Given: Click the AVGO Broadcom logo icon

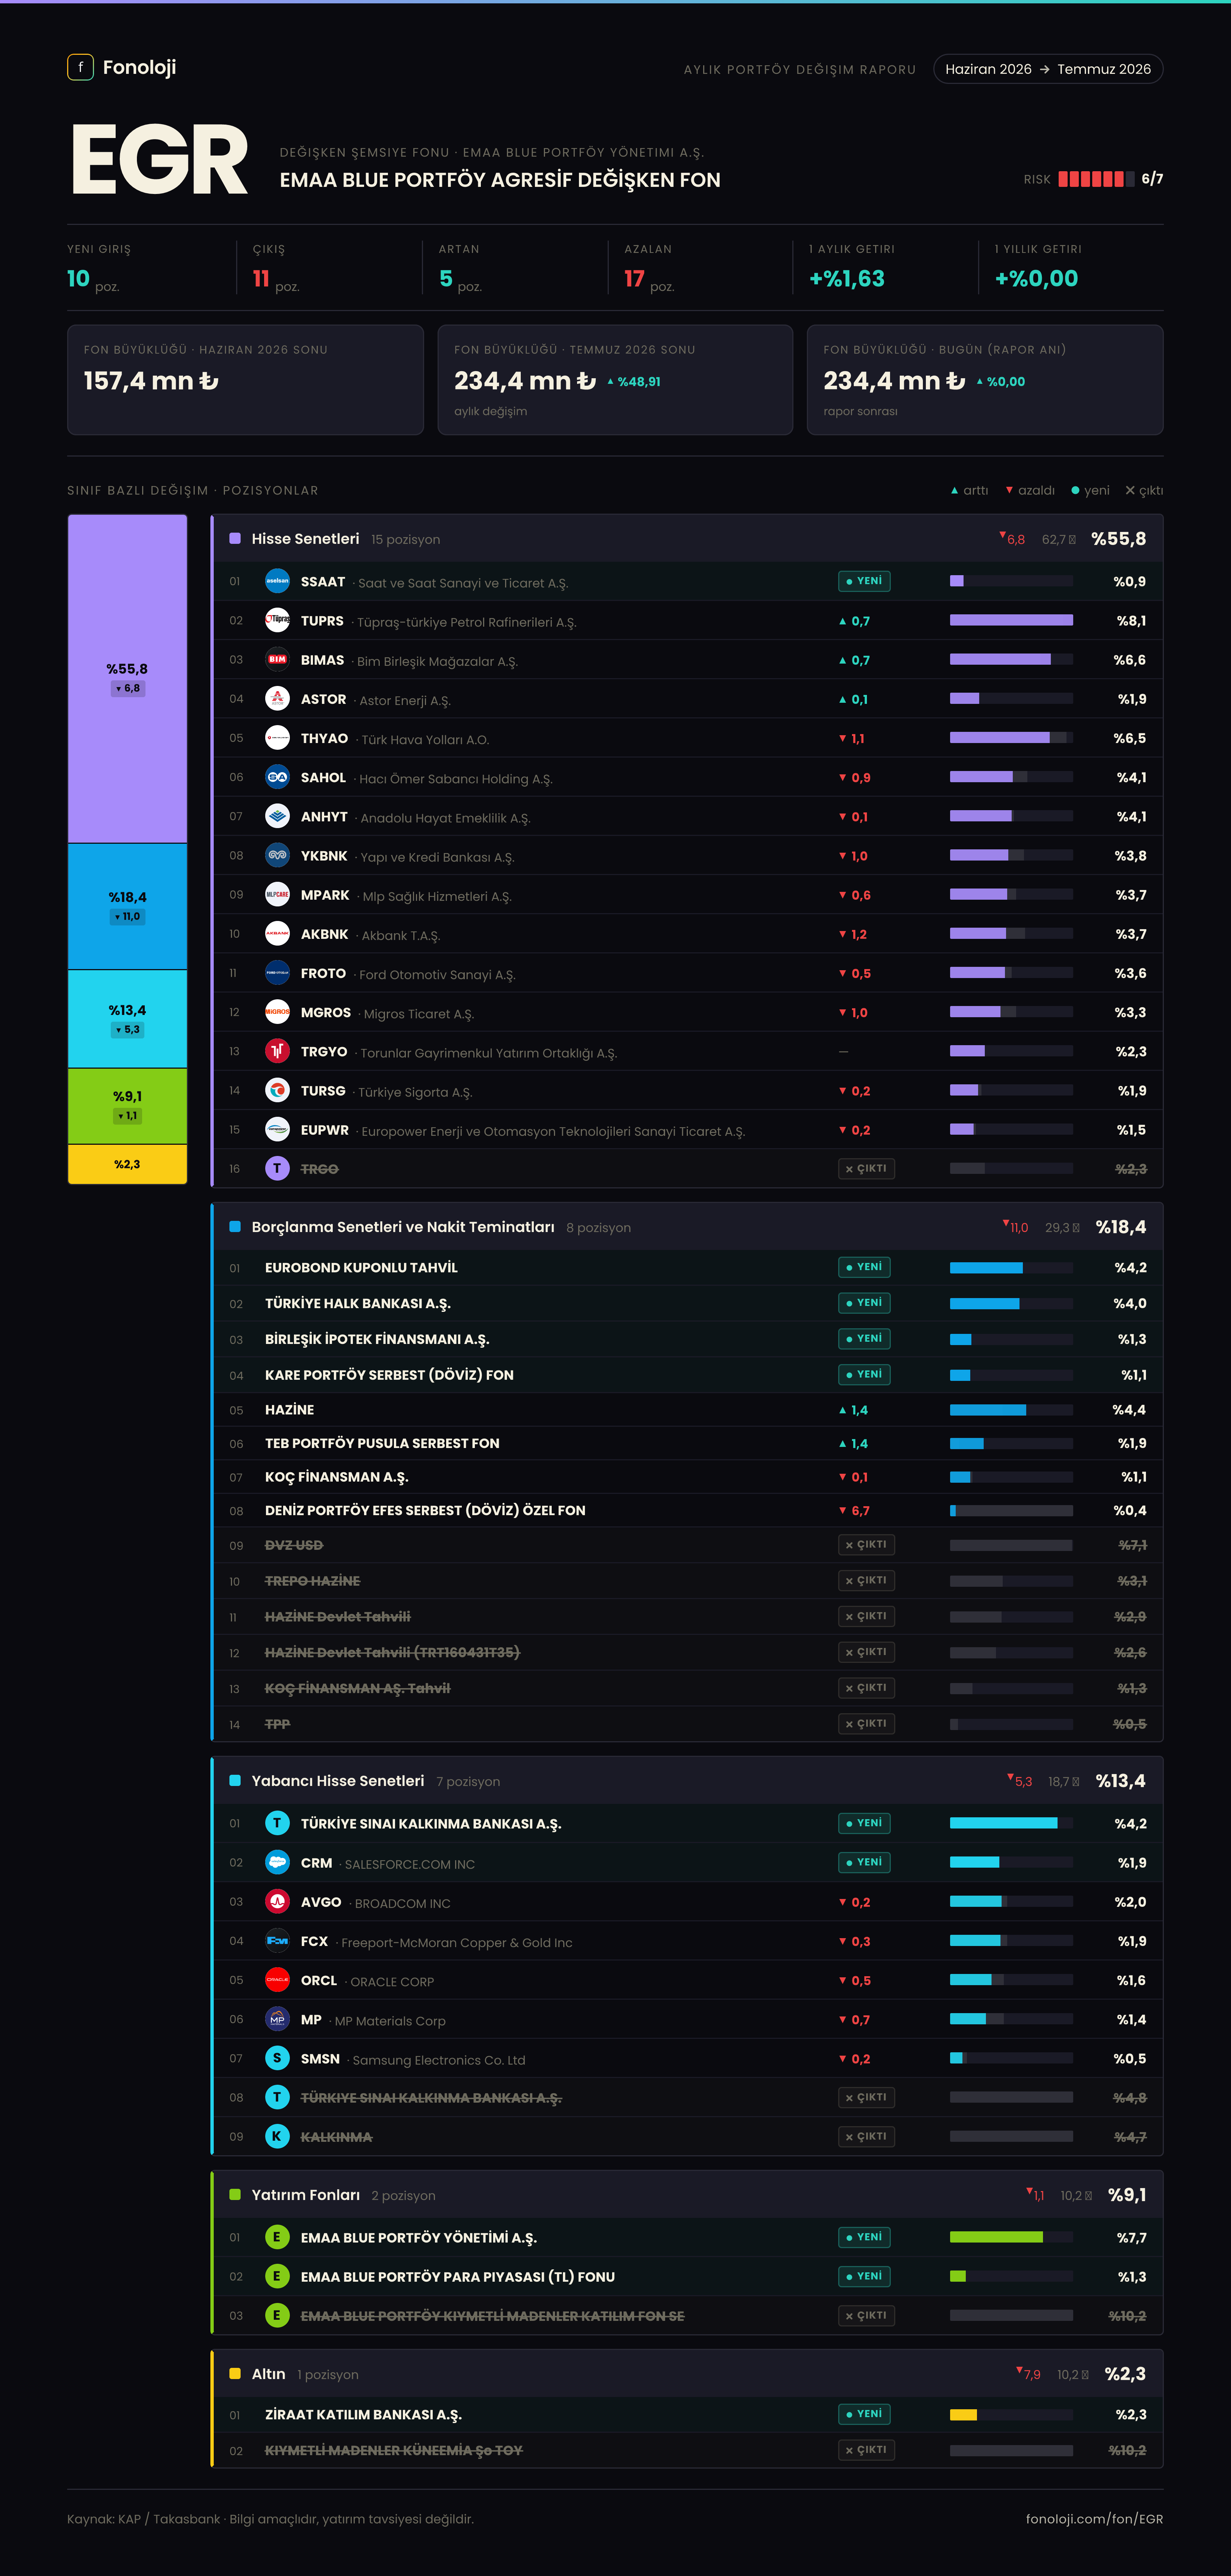Looking at the screenshot, I should tap(277, 1901).
